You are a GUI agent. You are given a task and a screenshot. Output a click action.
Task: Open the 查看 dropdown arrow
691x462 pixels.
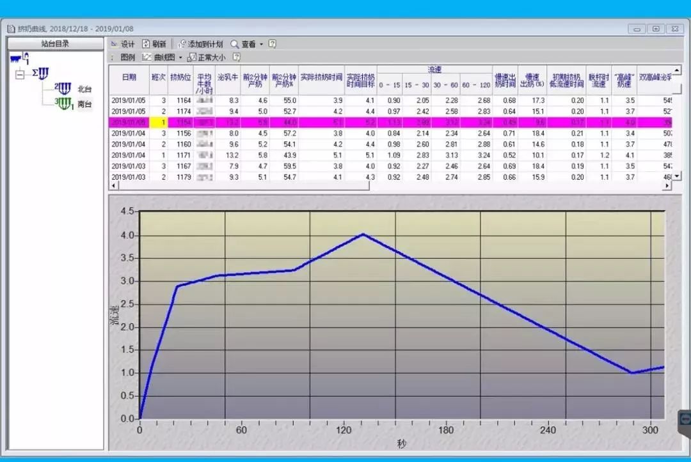pyautogui.click(x=261, y=45)
